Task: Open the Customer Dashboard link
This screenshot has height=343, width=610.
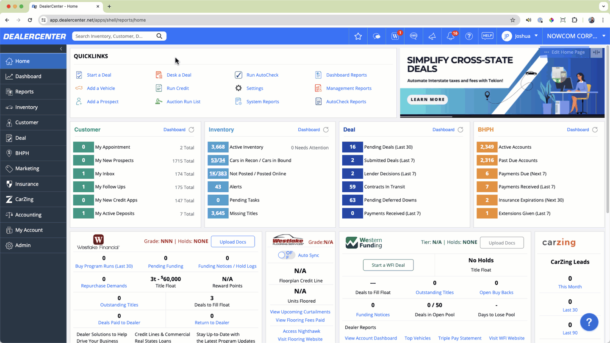Action: (175, 130)
